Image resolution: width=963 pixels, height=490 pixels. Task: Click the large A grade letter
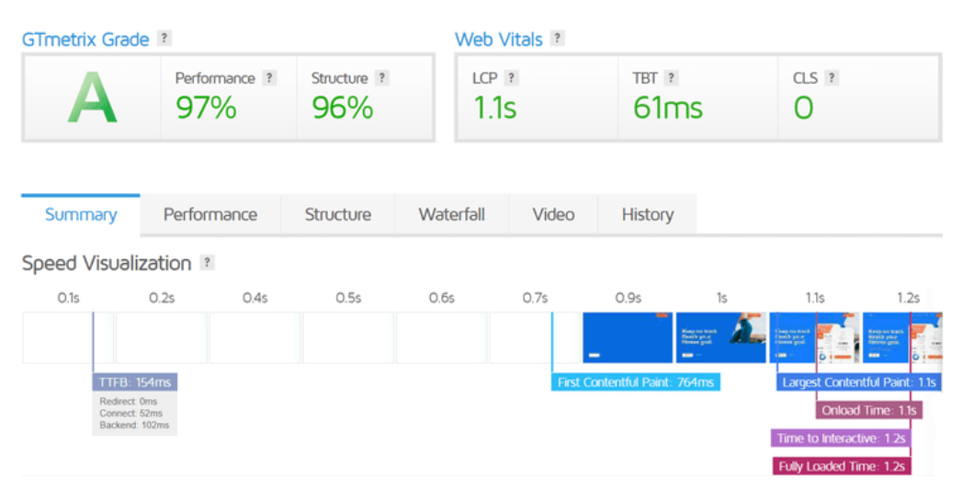pyautogui.click(x=92, y=97)
